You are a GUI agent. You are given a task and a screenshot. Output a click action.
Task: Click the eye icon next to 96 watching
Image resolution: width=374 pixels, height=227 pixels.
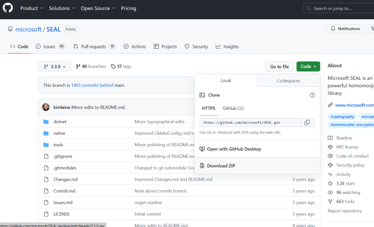click(x=330, y=192)
